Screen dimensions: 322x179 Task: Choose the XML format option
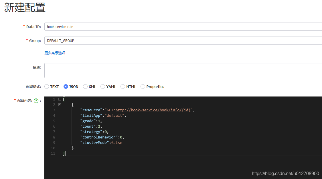coord(85,87)
